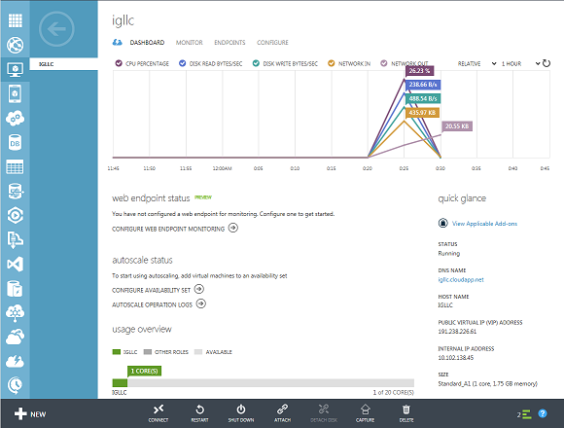Click the Available legend swatch

(x=198, y=352)
